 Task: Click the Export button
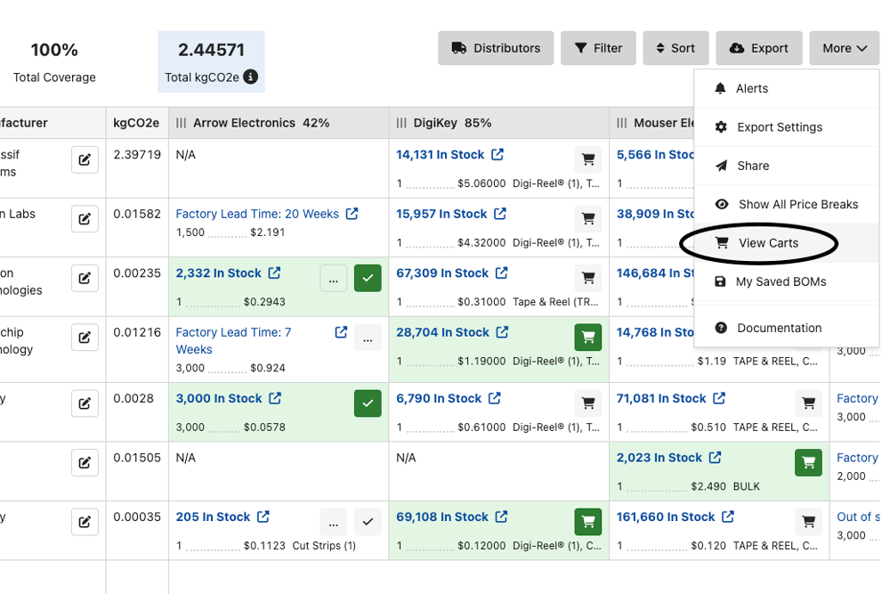click(758, 48)
